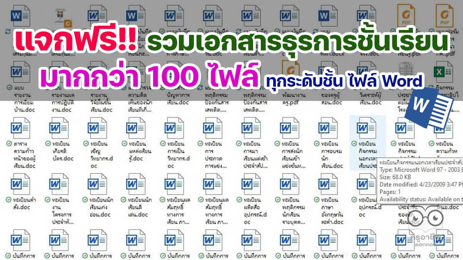Select the ทะเบียนแหล่งเรียนรู้.doc file icon
463x260 pixels.
[136, 127]
